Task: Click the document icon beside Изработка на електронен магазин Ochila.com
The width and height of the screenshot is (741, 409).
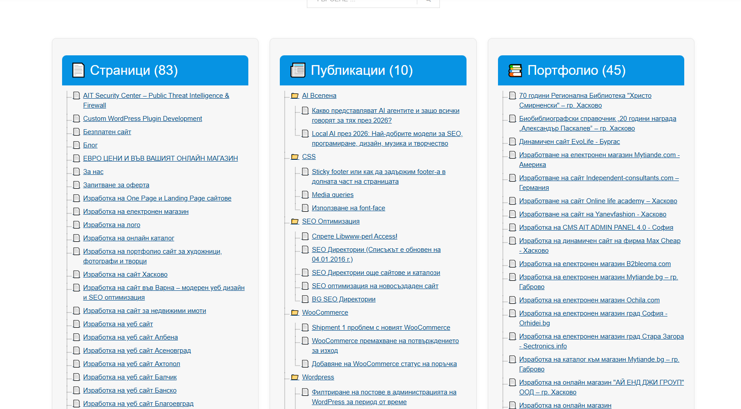Action: (513, 300)
